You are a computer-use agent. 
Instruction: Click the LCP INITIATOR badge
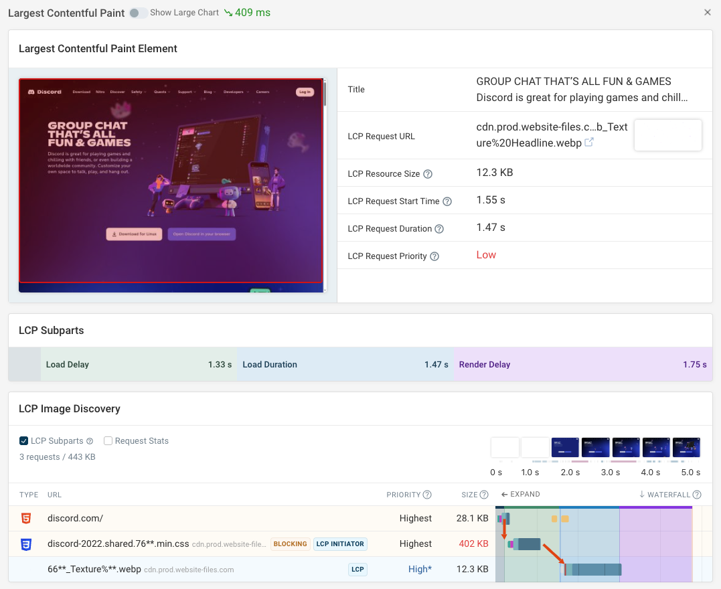pyautogui.click(x=340, y=544)
